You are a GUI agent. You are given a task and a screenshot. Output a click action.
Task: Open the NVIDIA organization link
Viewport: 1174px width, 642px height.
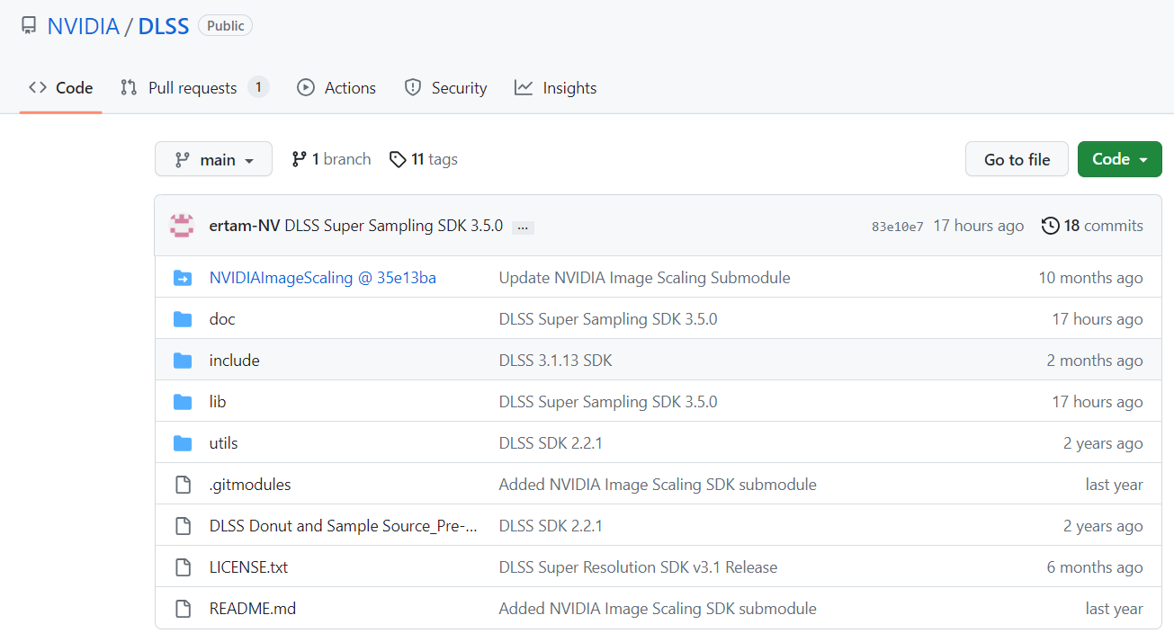(83, 26)
